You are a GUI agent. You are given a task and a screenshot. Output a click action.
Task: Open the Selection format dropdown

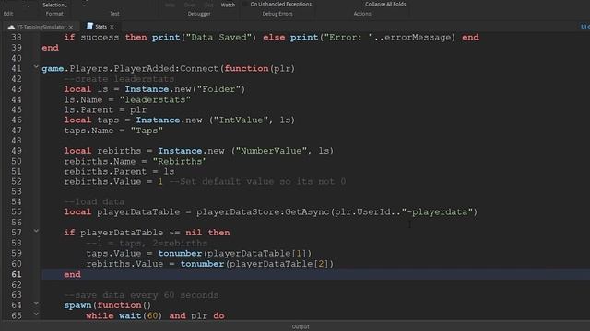click(54, 5)
